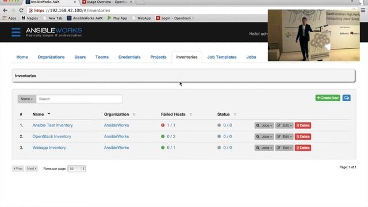
Task: Click gray status dot for Webapp Inventory
Action: point(219,148)
